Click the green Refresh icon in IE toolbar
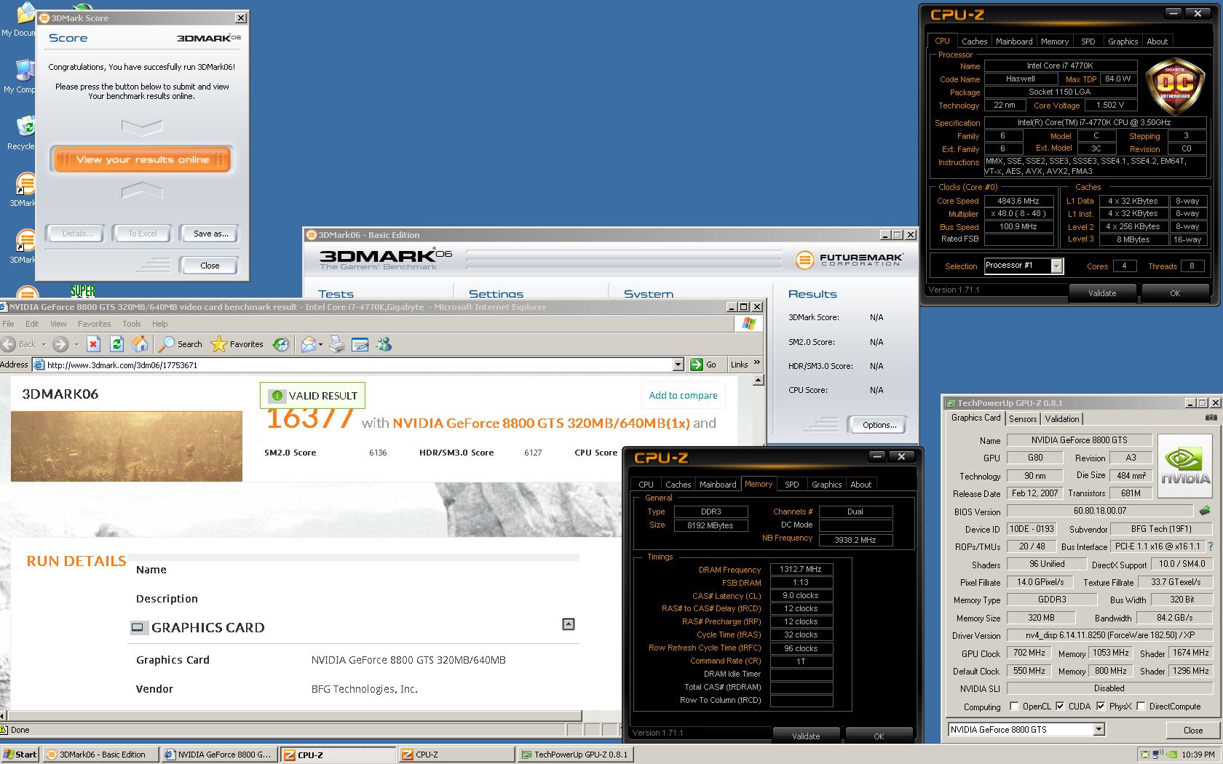This screenshot has height=764, width=1223. [116, 344]
